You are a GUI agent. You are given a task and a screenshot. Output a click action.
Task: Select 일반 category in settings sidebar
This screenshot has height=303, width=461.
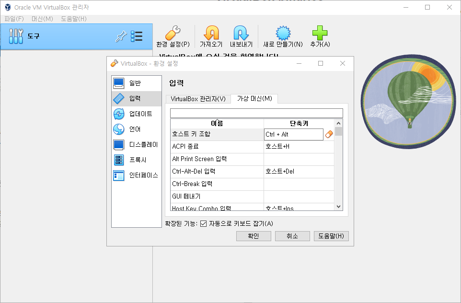pos(137,83)
